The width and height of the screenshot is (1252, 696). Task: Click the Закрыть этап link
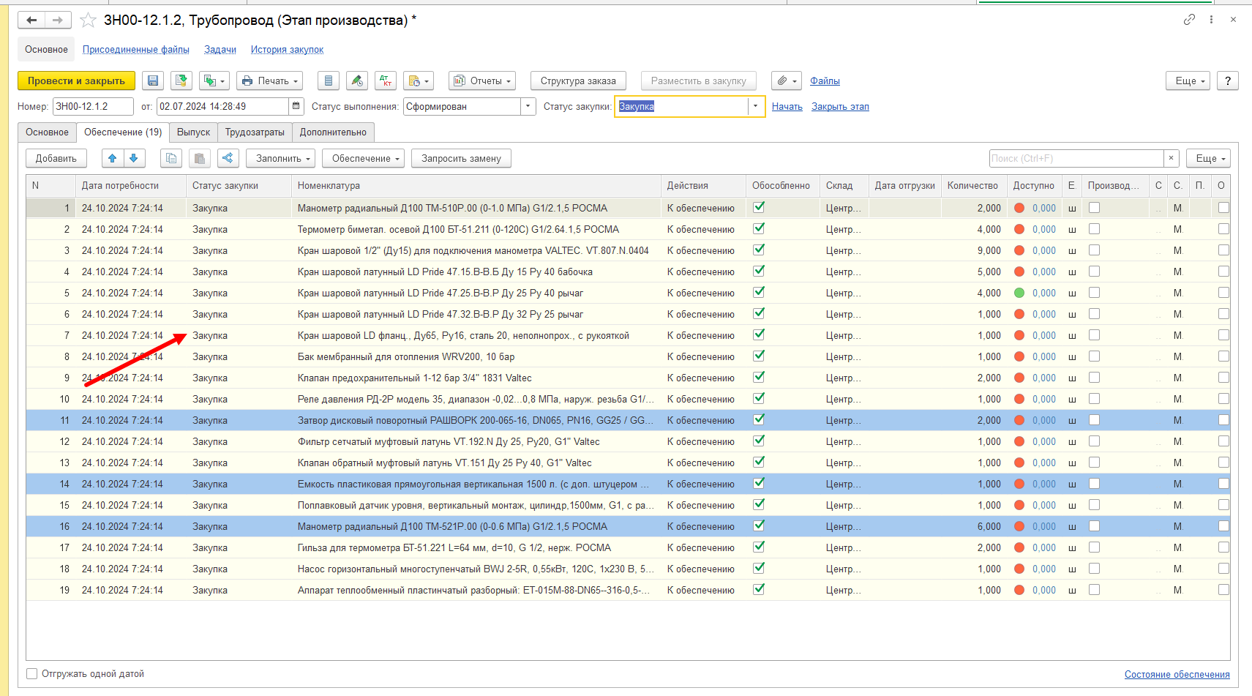[x=840, y=106]
